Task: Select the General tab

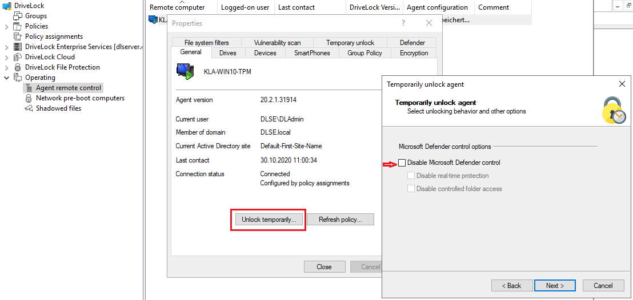Action: pyautogui.click(x=191, y=52)
